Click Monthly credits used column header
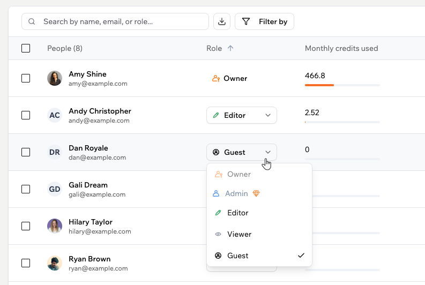 (341, 48)
